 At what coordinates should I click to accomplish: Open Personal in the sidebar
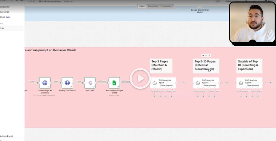pyautogui.click(x=4, y=12)
